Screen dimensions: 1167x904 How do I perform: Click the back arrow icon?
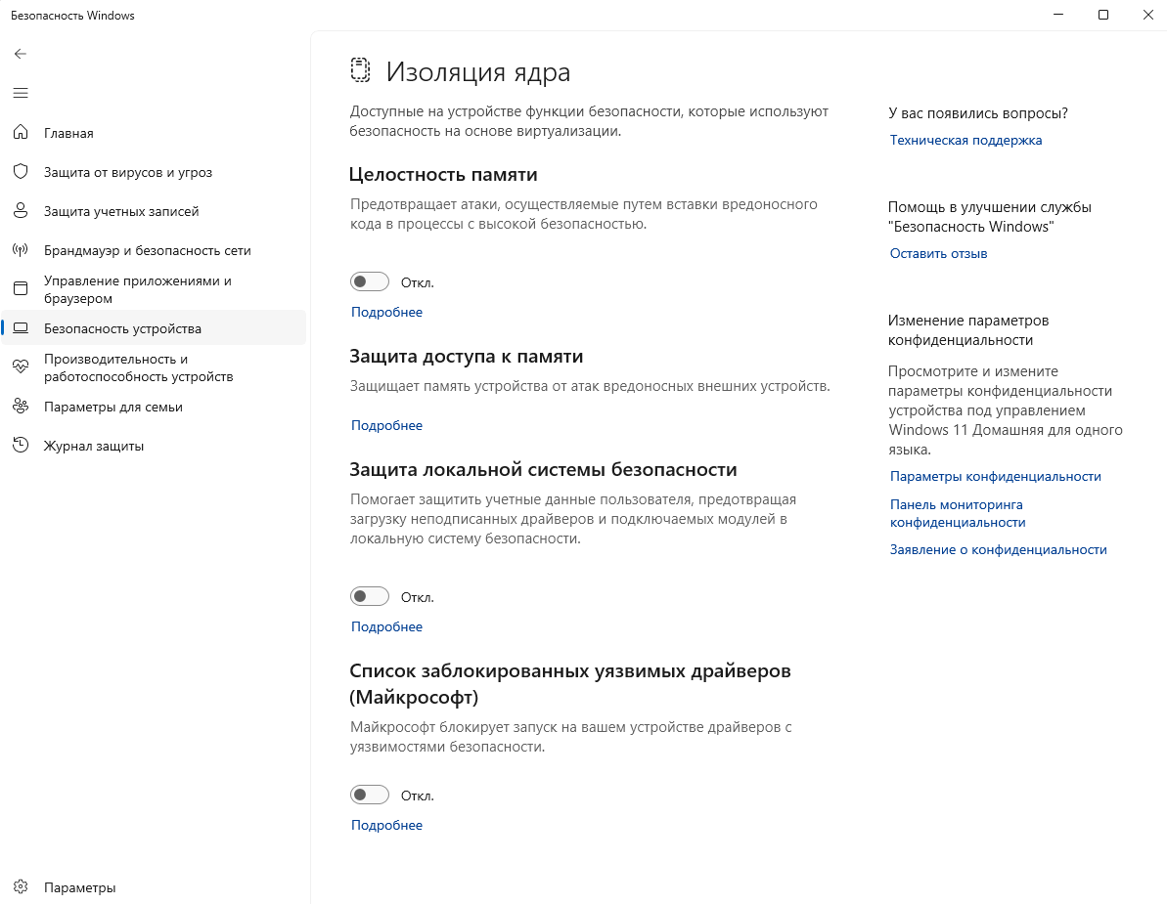point(21,54)
